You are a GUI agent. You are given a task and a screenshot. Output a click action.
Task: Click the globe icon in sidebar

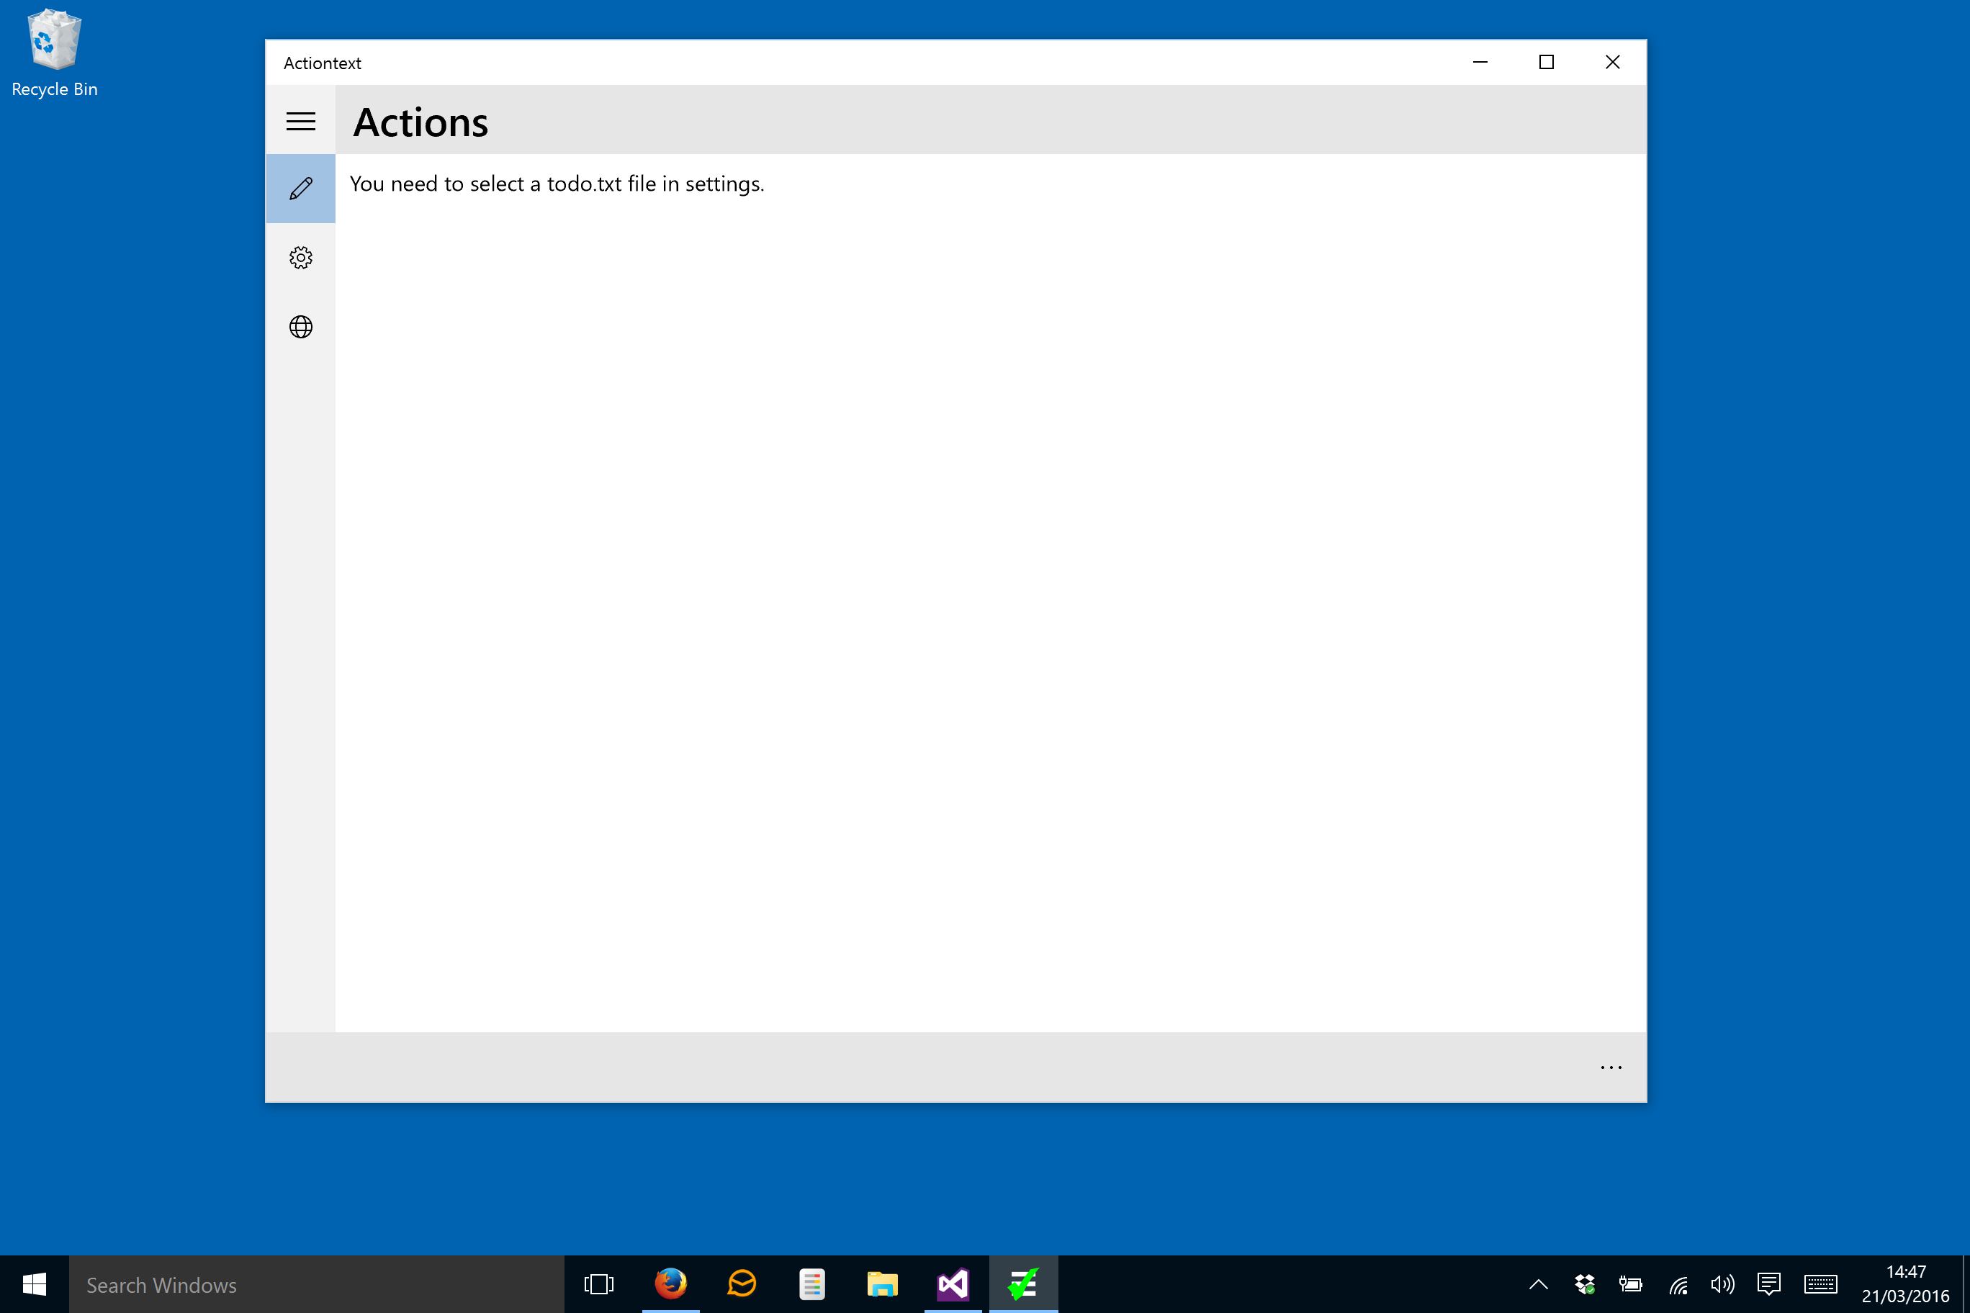pos(301,327)
